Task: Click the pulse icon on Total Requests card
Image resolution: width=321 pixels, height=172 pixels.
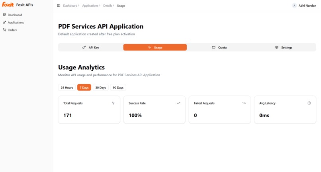Action: click(113, 103)
